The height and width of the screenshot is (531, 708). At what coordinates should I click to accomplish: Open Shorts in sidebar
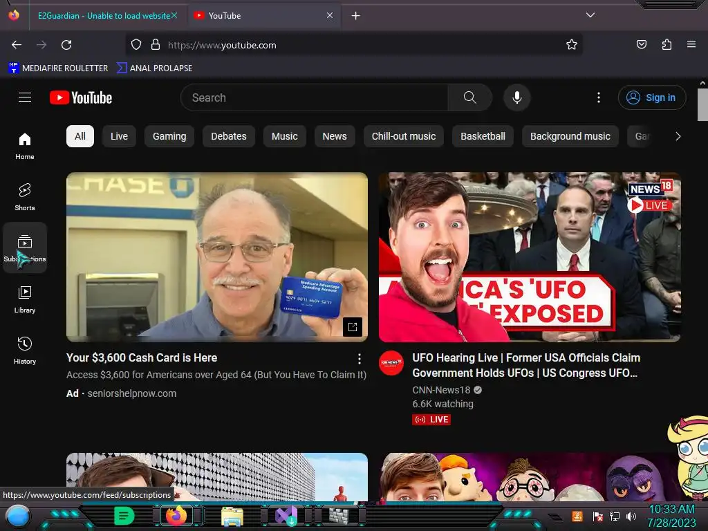click(25, 197)
